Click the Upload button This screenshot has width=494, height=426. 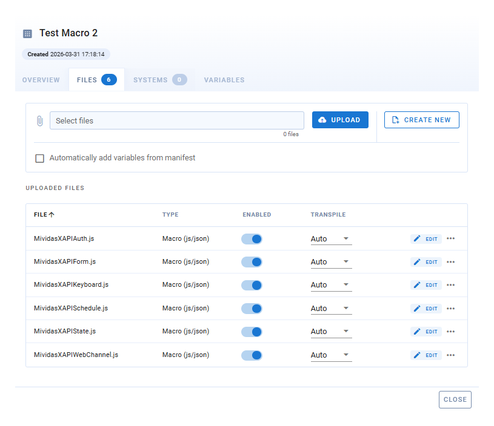pyautogui.click(x=340, y=120)
